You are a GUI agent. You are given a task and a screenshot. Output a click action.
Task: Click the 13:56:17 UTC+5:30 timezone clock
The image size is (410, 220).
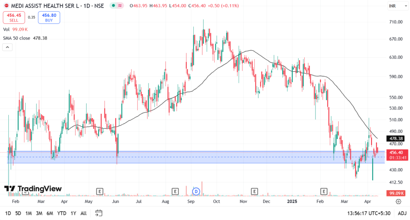(369, 213)
